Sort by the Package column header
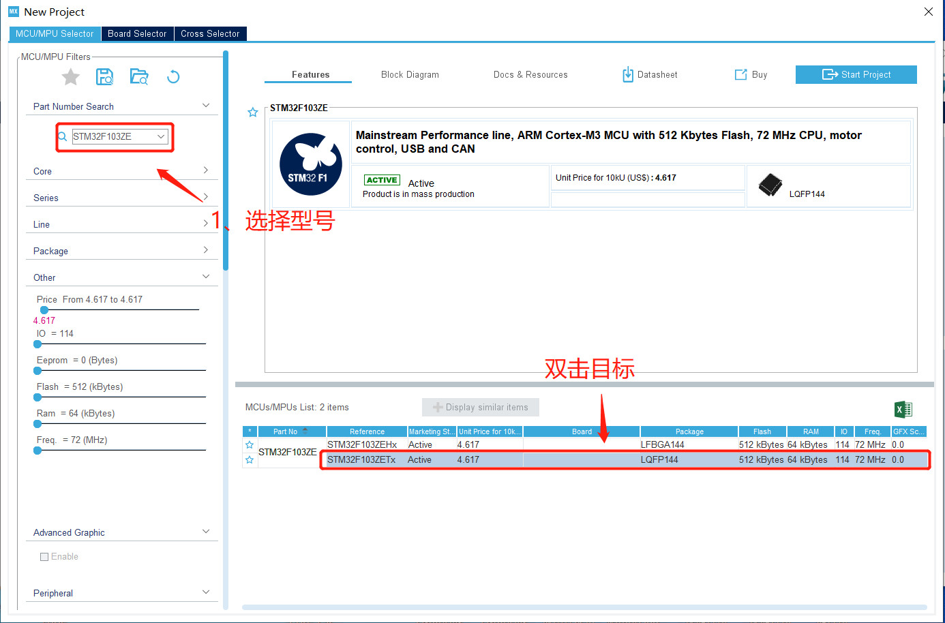 pyautogui.click(x=689, y=431)
